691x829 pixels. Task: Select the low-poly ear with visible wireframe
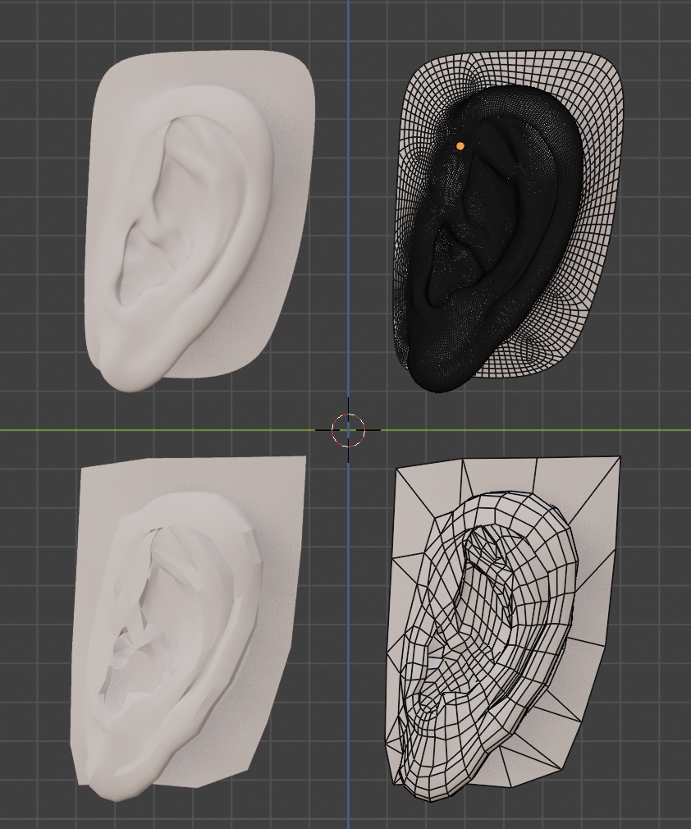point(502,630)
